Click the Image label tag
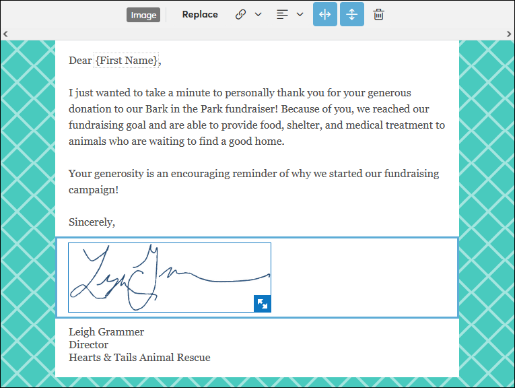This screenshot has width=515, height=388. click(143, 15)
